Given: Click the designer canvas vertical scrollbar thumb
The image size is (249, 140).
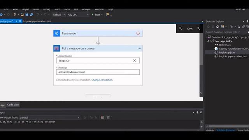Looking at the screenshot, I should [201, 49].
